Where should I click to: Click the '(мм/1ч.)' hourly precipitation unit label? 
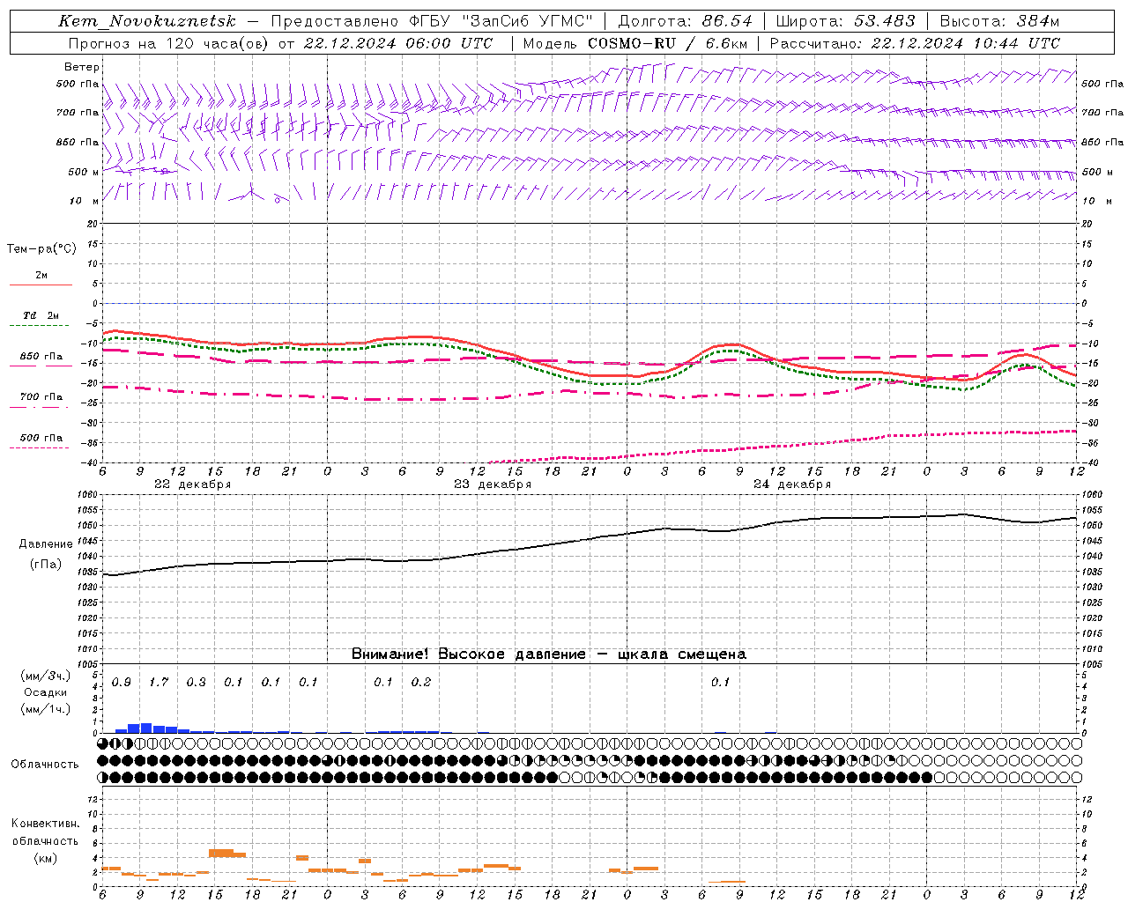(44, 709)
